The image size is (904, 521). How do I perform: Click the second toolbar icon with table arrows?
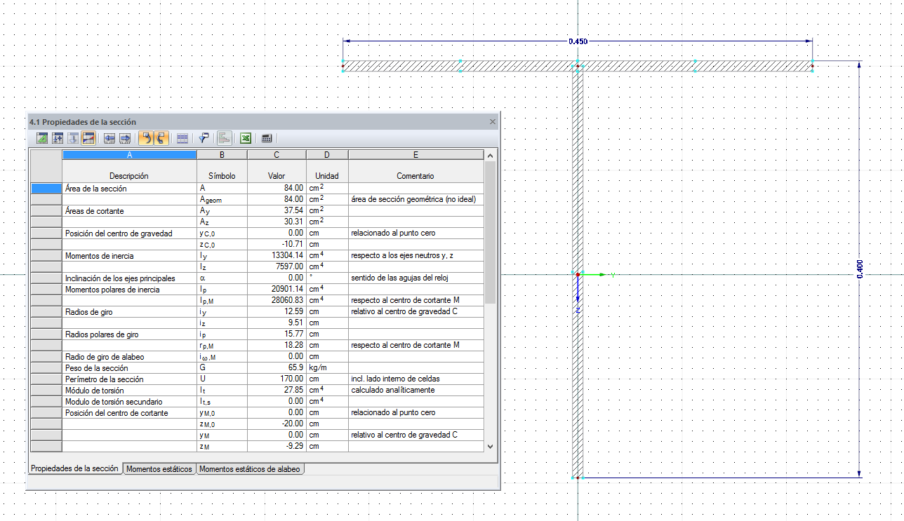[x=58, y=138]
